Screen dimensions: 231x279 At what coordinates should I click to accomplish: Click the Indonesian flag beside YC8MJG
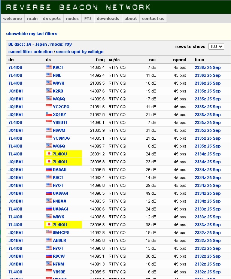49,137
